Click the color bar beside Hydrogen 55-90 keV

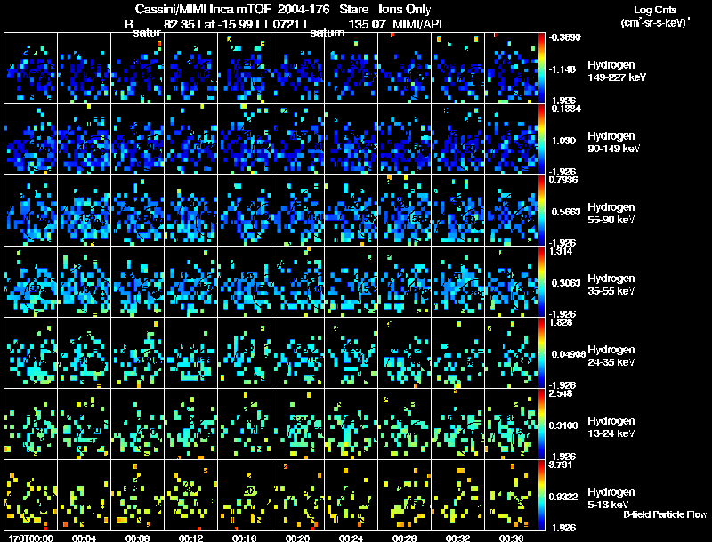pos(541,211)
